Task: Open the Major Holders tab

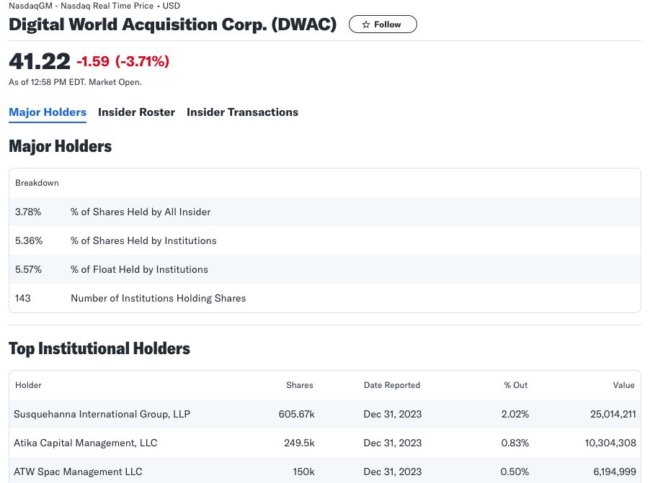Action: [48, 112]
